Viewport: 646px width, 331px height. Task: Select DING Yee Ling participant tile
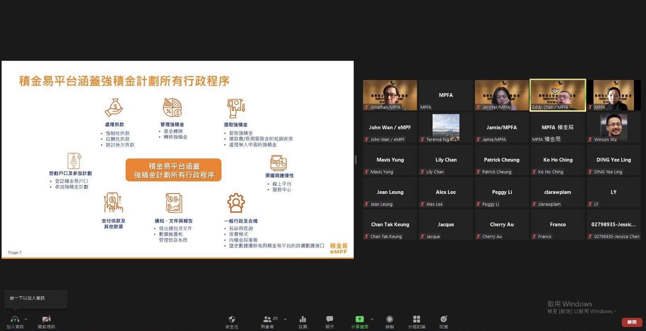(614, 160)
